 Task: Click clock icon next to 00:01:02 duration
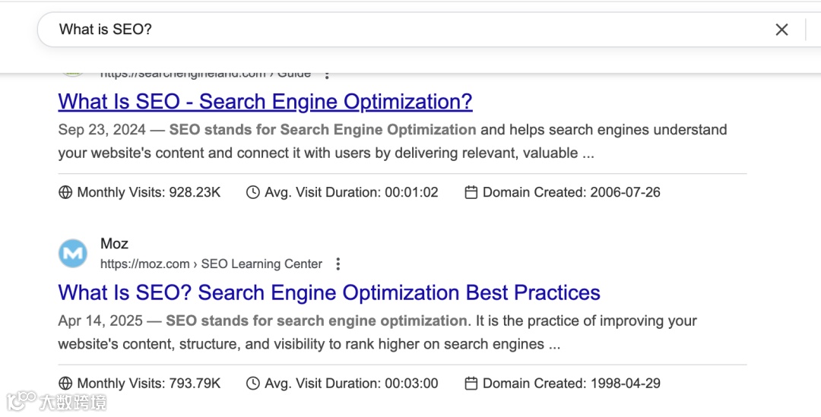(x=253, y=192)
